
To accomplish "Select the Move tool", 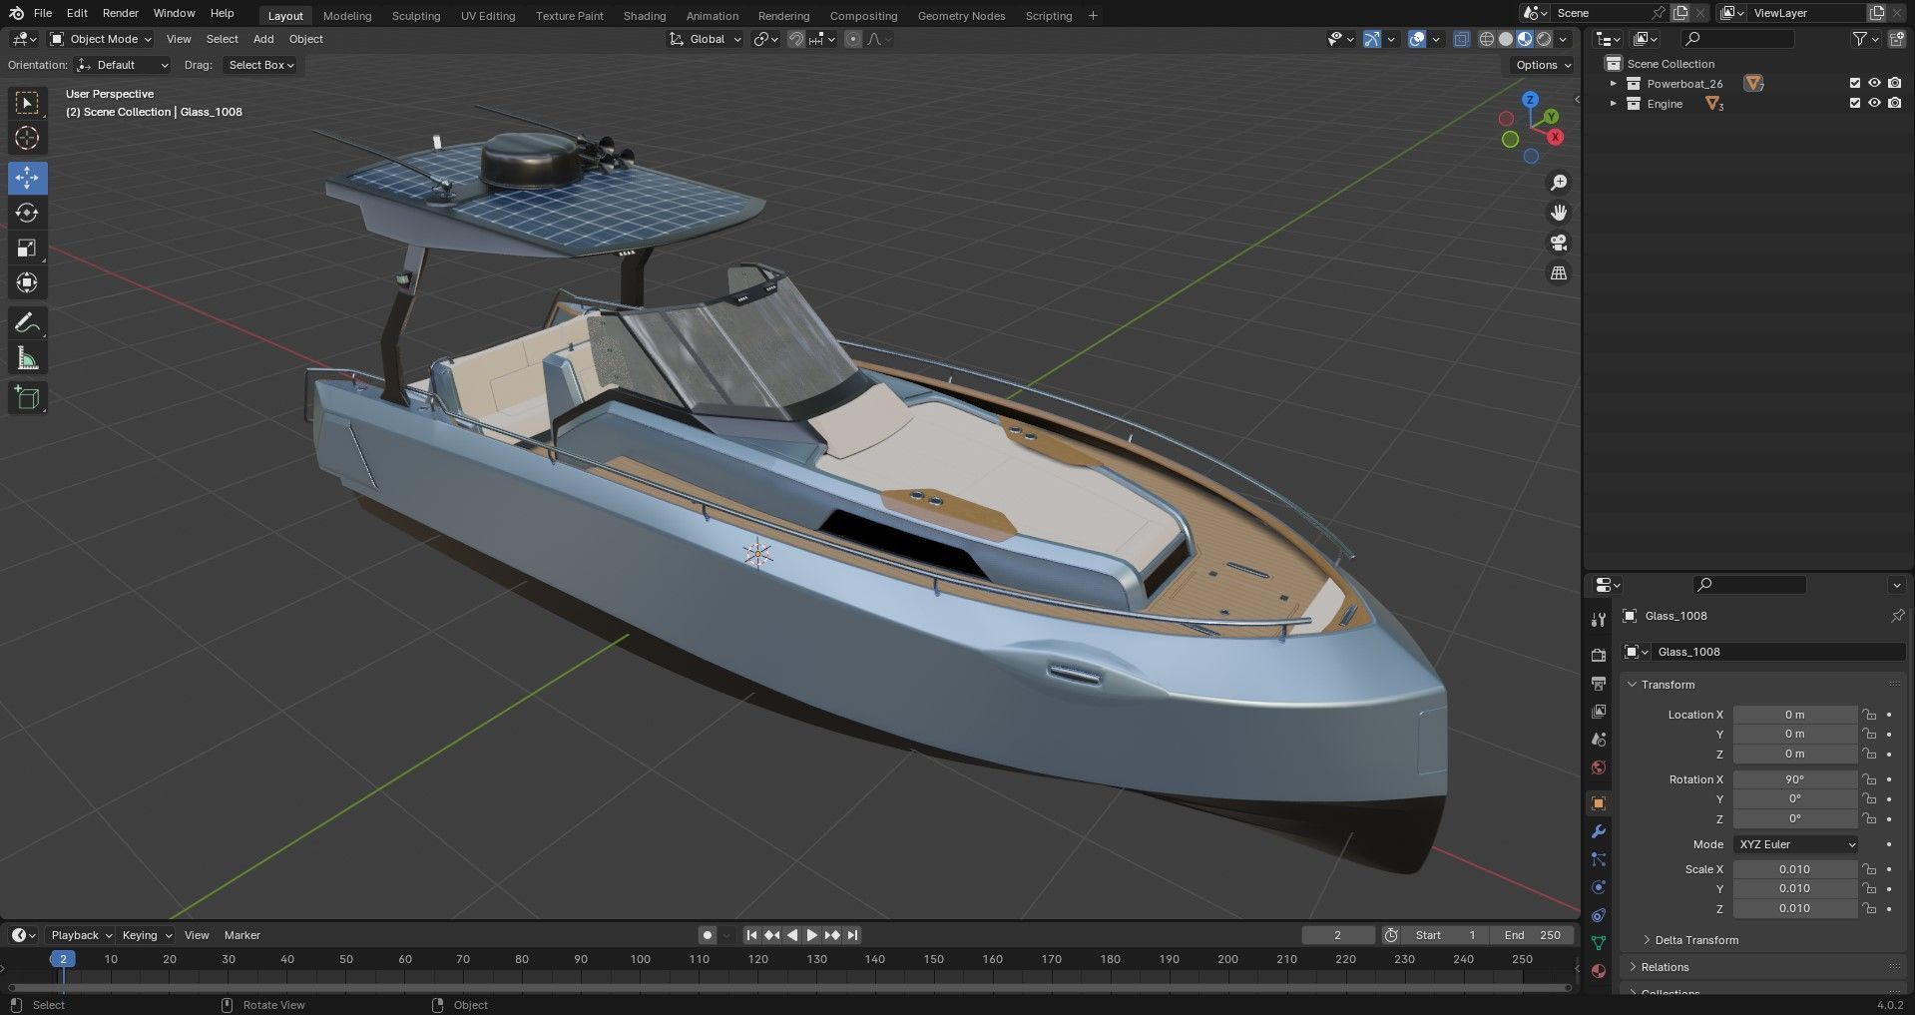I will (27, 178).
